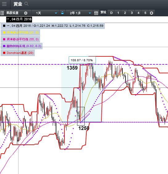Image resolution: width=168 pixels, height=174 pixels.
Task: Open the chart list icon before 图表设置
Action: tap(2, 13)
